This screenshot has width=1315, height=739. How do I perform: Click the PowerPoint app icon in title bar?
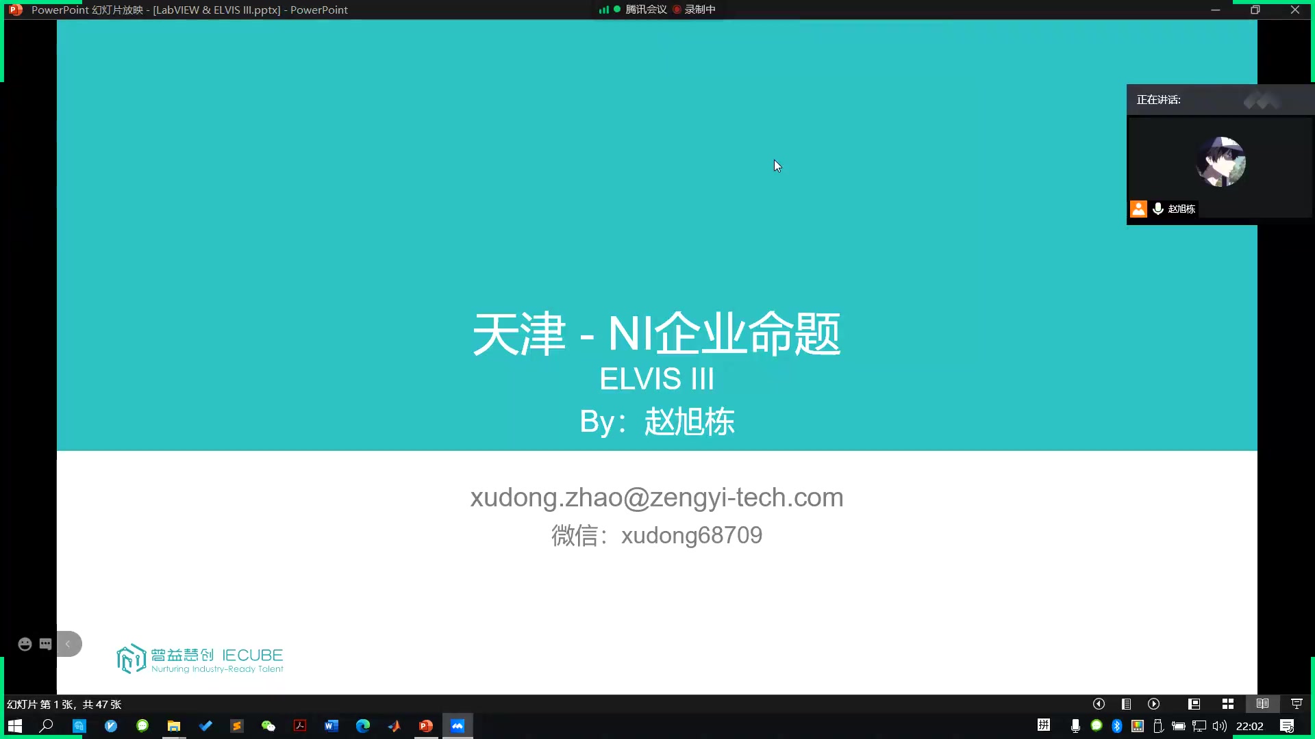click(x=15, y=10)
